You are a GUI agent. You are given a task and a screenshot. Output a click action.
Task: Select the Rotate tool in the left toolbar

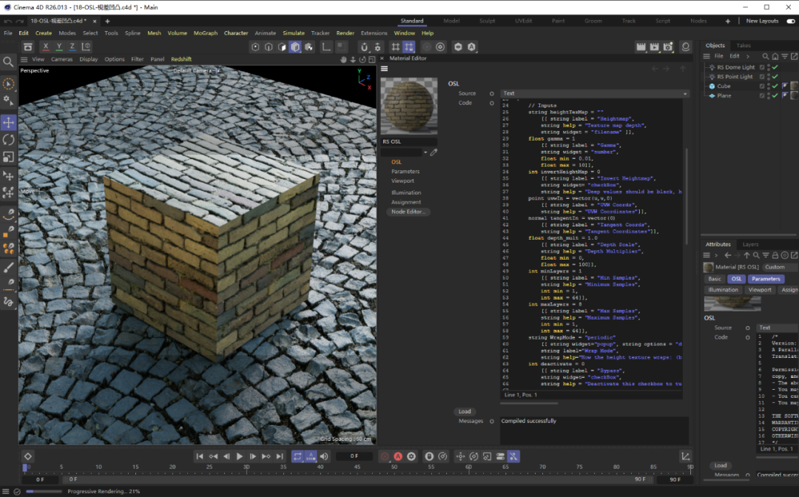[x=10, y=139]
